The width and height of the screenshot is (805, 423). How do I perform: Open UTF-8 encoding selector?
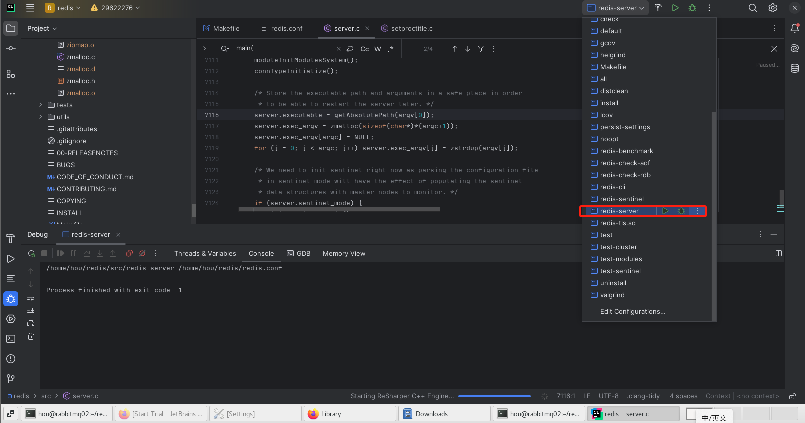(x=609, y=396)
